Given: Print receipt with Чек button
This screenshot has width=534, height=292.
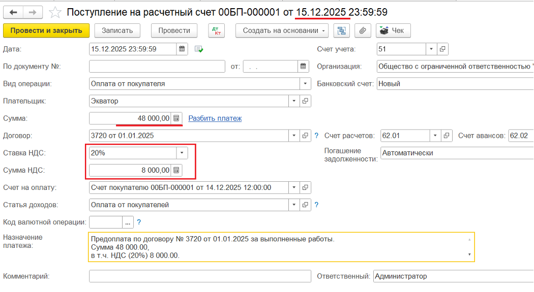Looking at the screenshot, I should coord(393,30).
